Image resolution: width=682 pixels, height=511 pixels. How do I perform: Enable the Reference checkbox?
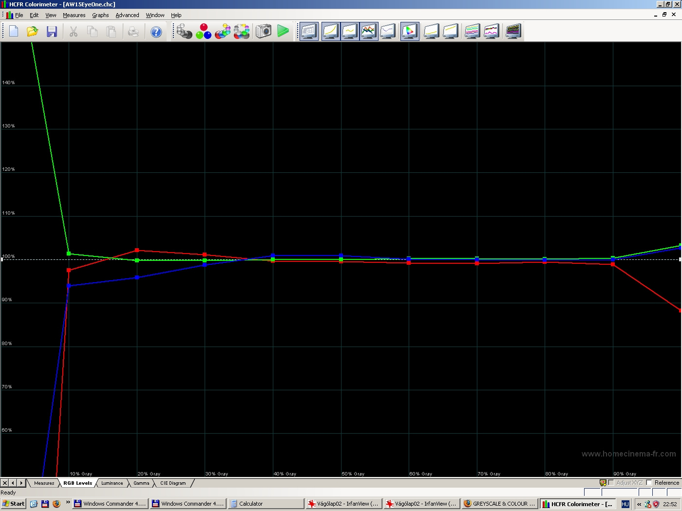(x=649, y=483)
